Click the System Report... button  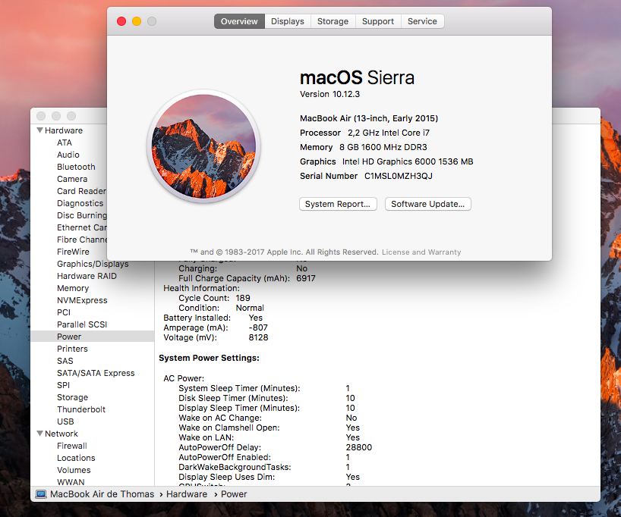pos(338,204)
